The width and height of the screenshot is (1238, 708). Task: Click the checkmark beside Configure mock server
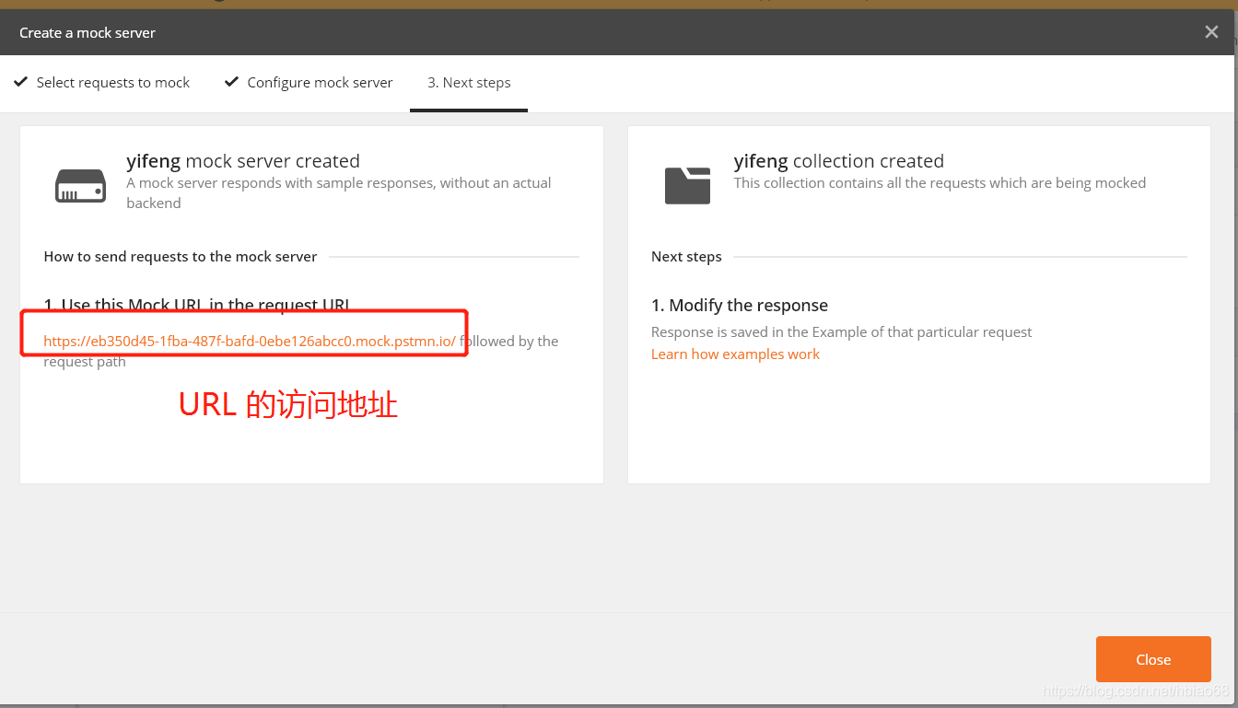point(231,82)
